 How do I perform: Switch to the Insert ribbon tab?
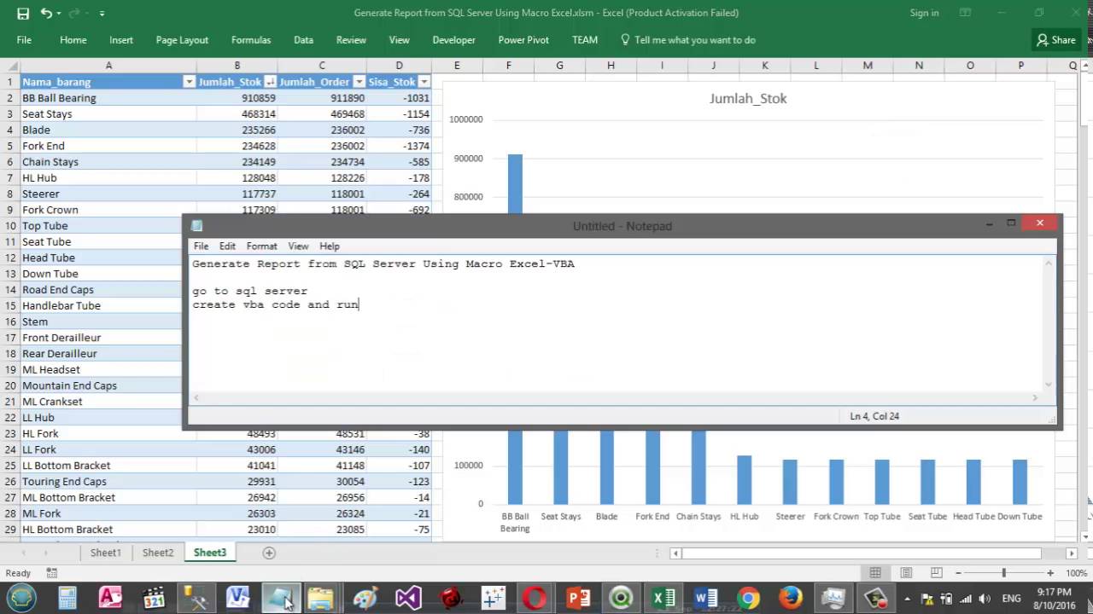pyautogui.click(x=121, y=40)
